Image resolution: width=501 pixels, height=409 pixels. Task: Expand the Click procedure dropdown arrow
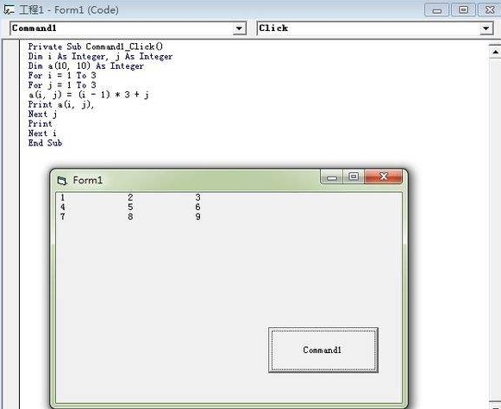486,28
